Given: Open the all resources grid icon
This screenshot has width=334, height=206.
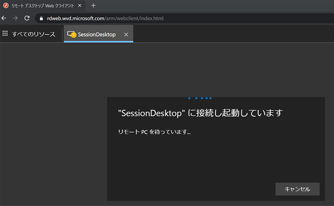Looking at the screenshot, I should point(5,34).
